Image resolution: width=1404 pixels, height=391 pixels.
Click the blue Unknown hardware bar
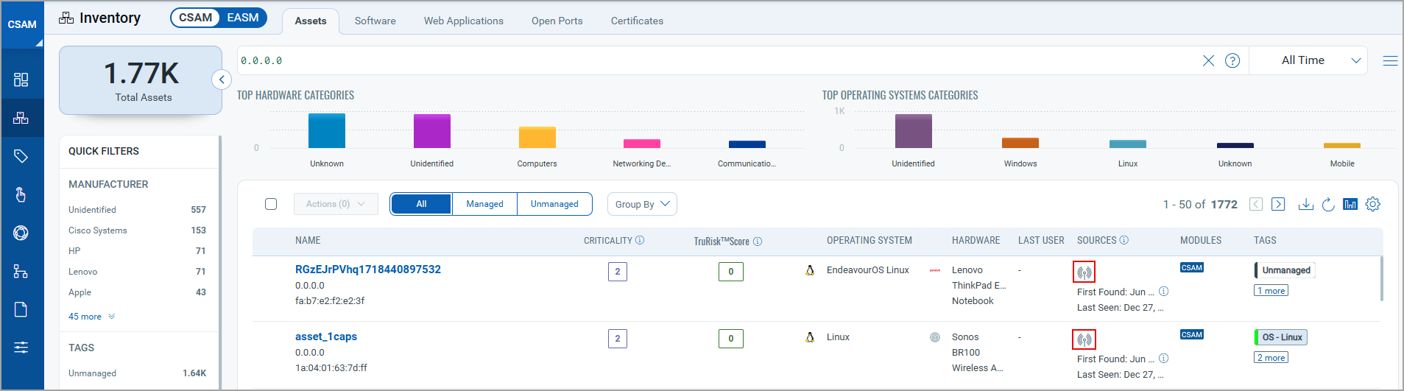click(327, 131)
